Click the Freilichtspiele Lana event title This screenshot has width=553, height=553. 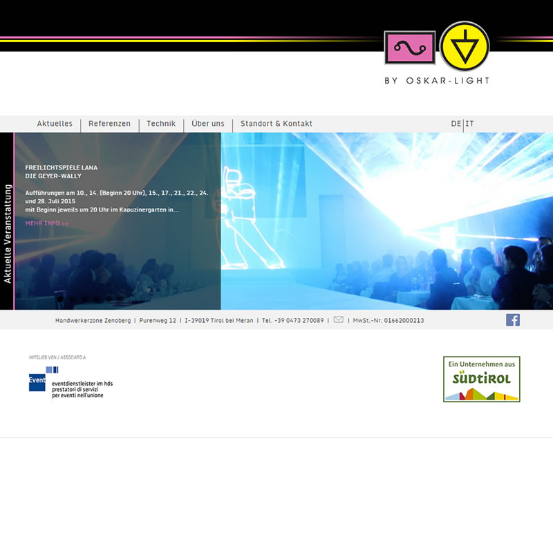click(62, 167)
